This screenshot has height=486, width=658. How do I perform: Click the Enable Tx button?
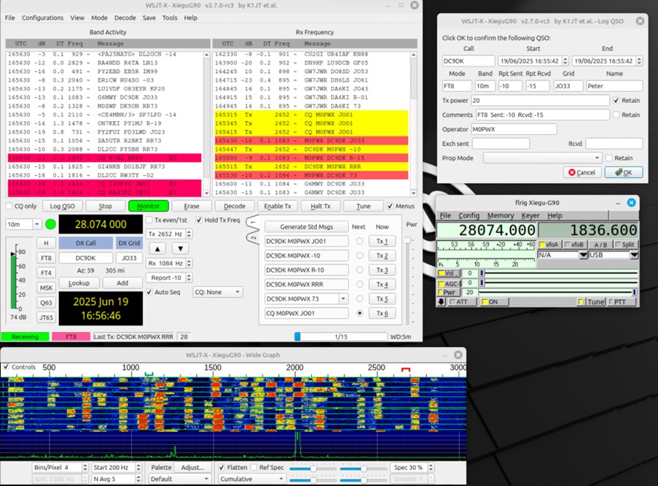278,207
